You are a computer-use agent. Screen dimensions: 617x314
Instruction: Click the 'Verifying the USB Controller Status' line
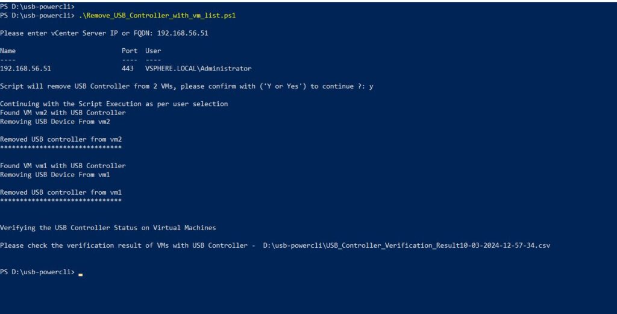(x=108, y=228)
